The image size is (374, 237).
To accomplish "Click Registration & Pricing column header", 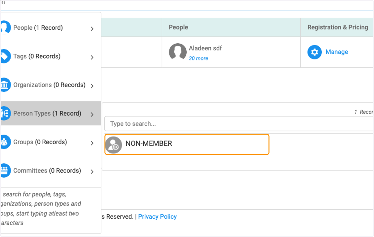I will (338, 27).
